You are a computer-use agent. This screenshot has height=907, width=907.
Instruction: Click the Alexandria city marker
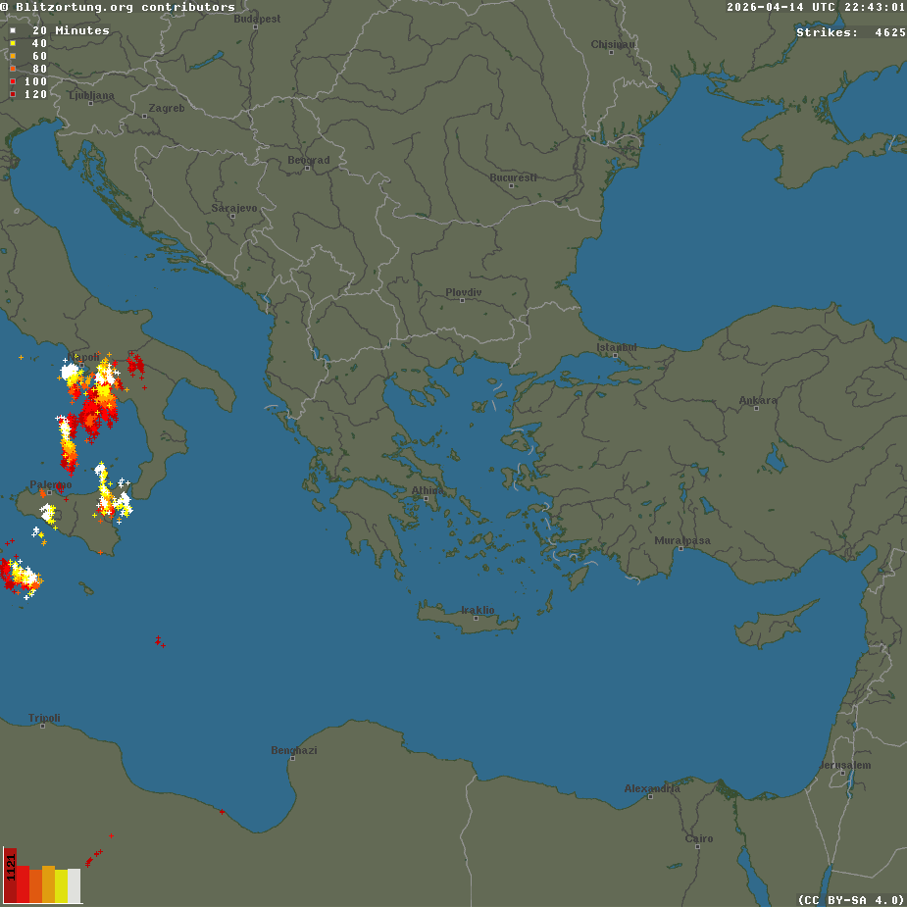(651, 797)
